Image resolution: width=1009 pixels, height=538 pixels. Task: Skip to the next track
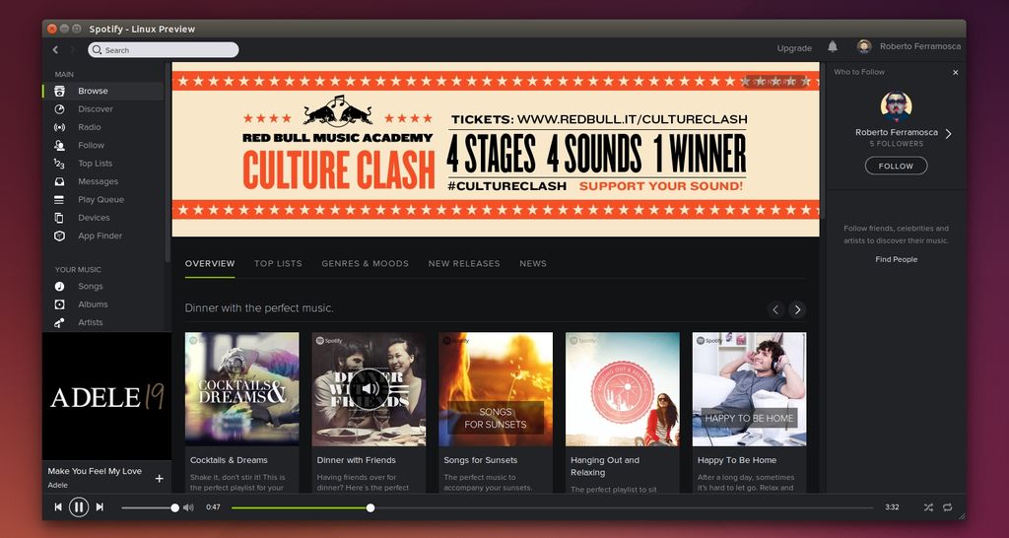100,507
